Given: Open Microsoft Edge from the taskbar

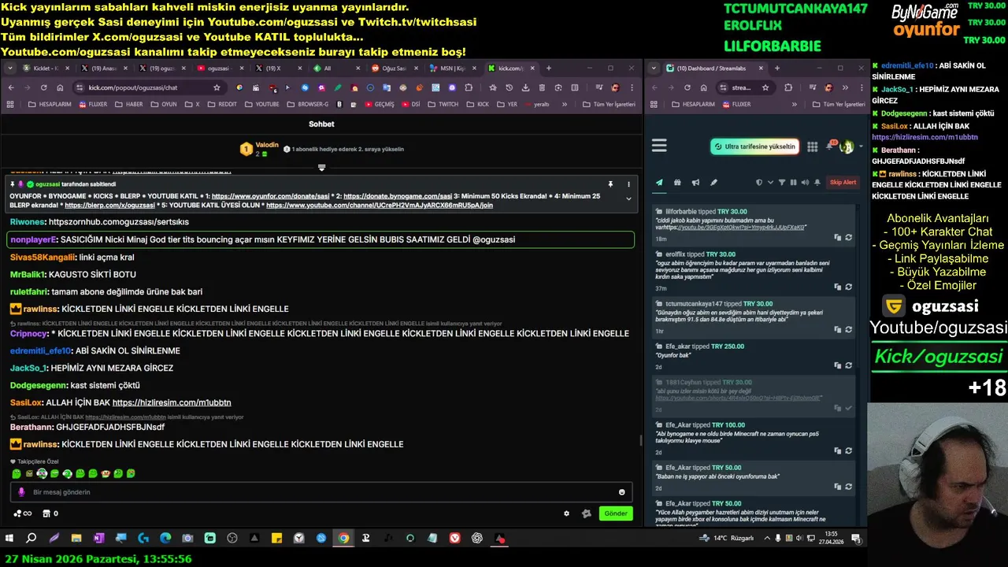Looking at the screenshot, I should [165, 539].
